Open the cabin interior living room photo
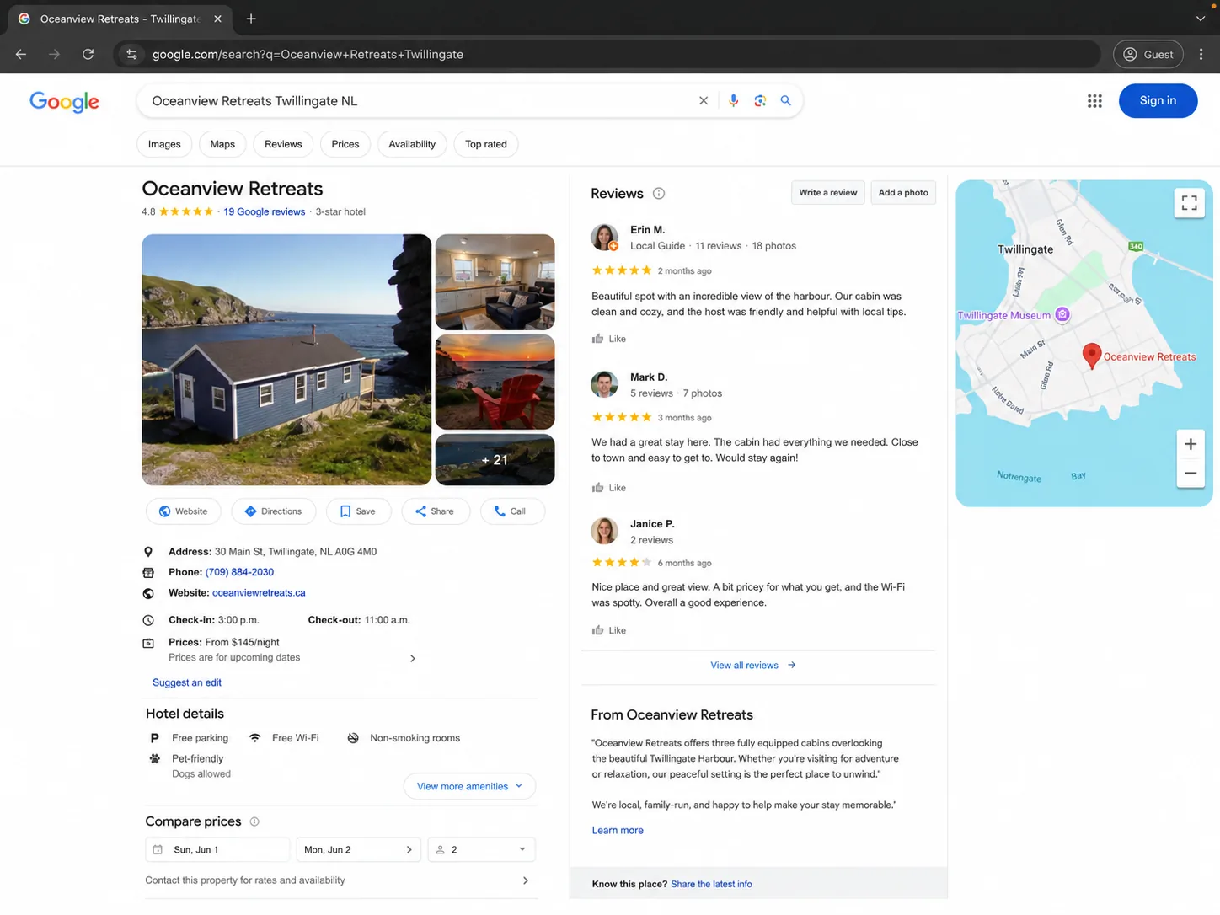The image size is (1220, 915). click(495, 281)
